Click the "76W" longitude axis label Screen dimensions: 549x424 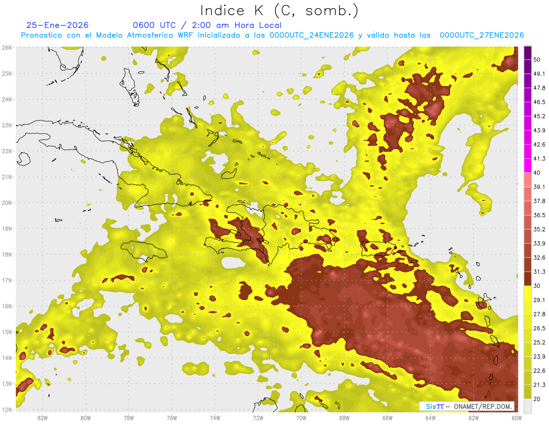coord(172,418)
